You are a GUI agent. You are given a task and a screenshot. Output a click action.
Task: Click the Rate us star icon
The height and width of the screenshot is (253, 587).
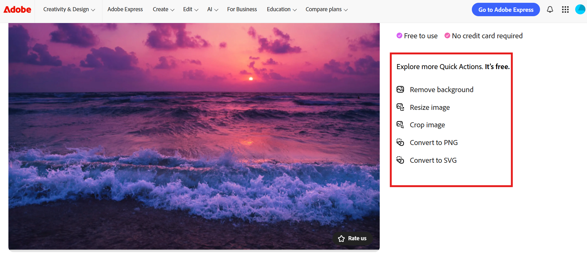(x=341, y=239)
